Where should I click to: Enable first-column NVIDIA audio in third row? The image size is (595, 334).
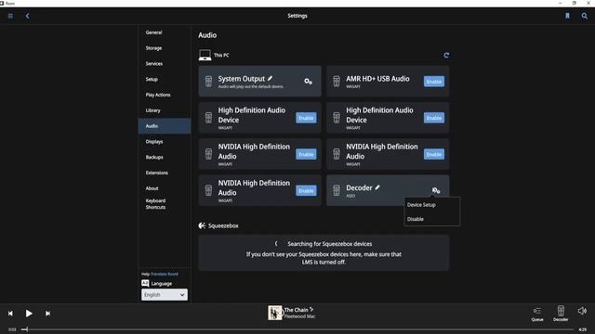[x=306, y=154]
